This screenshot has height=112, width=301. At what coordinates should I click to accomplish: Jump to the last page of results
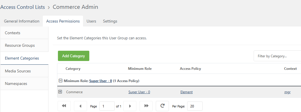point(146,106)
